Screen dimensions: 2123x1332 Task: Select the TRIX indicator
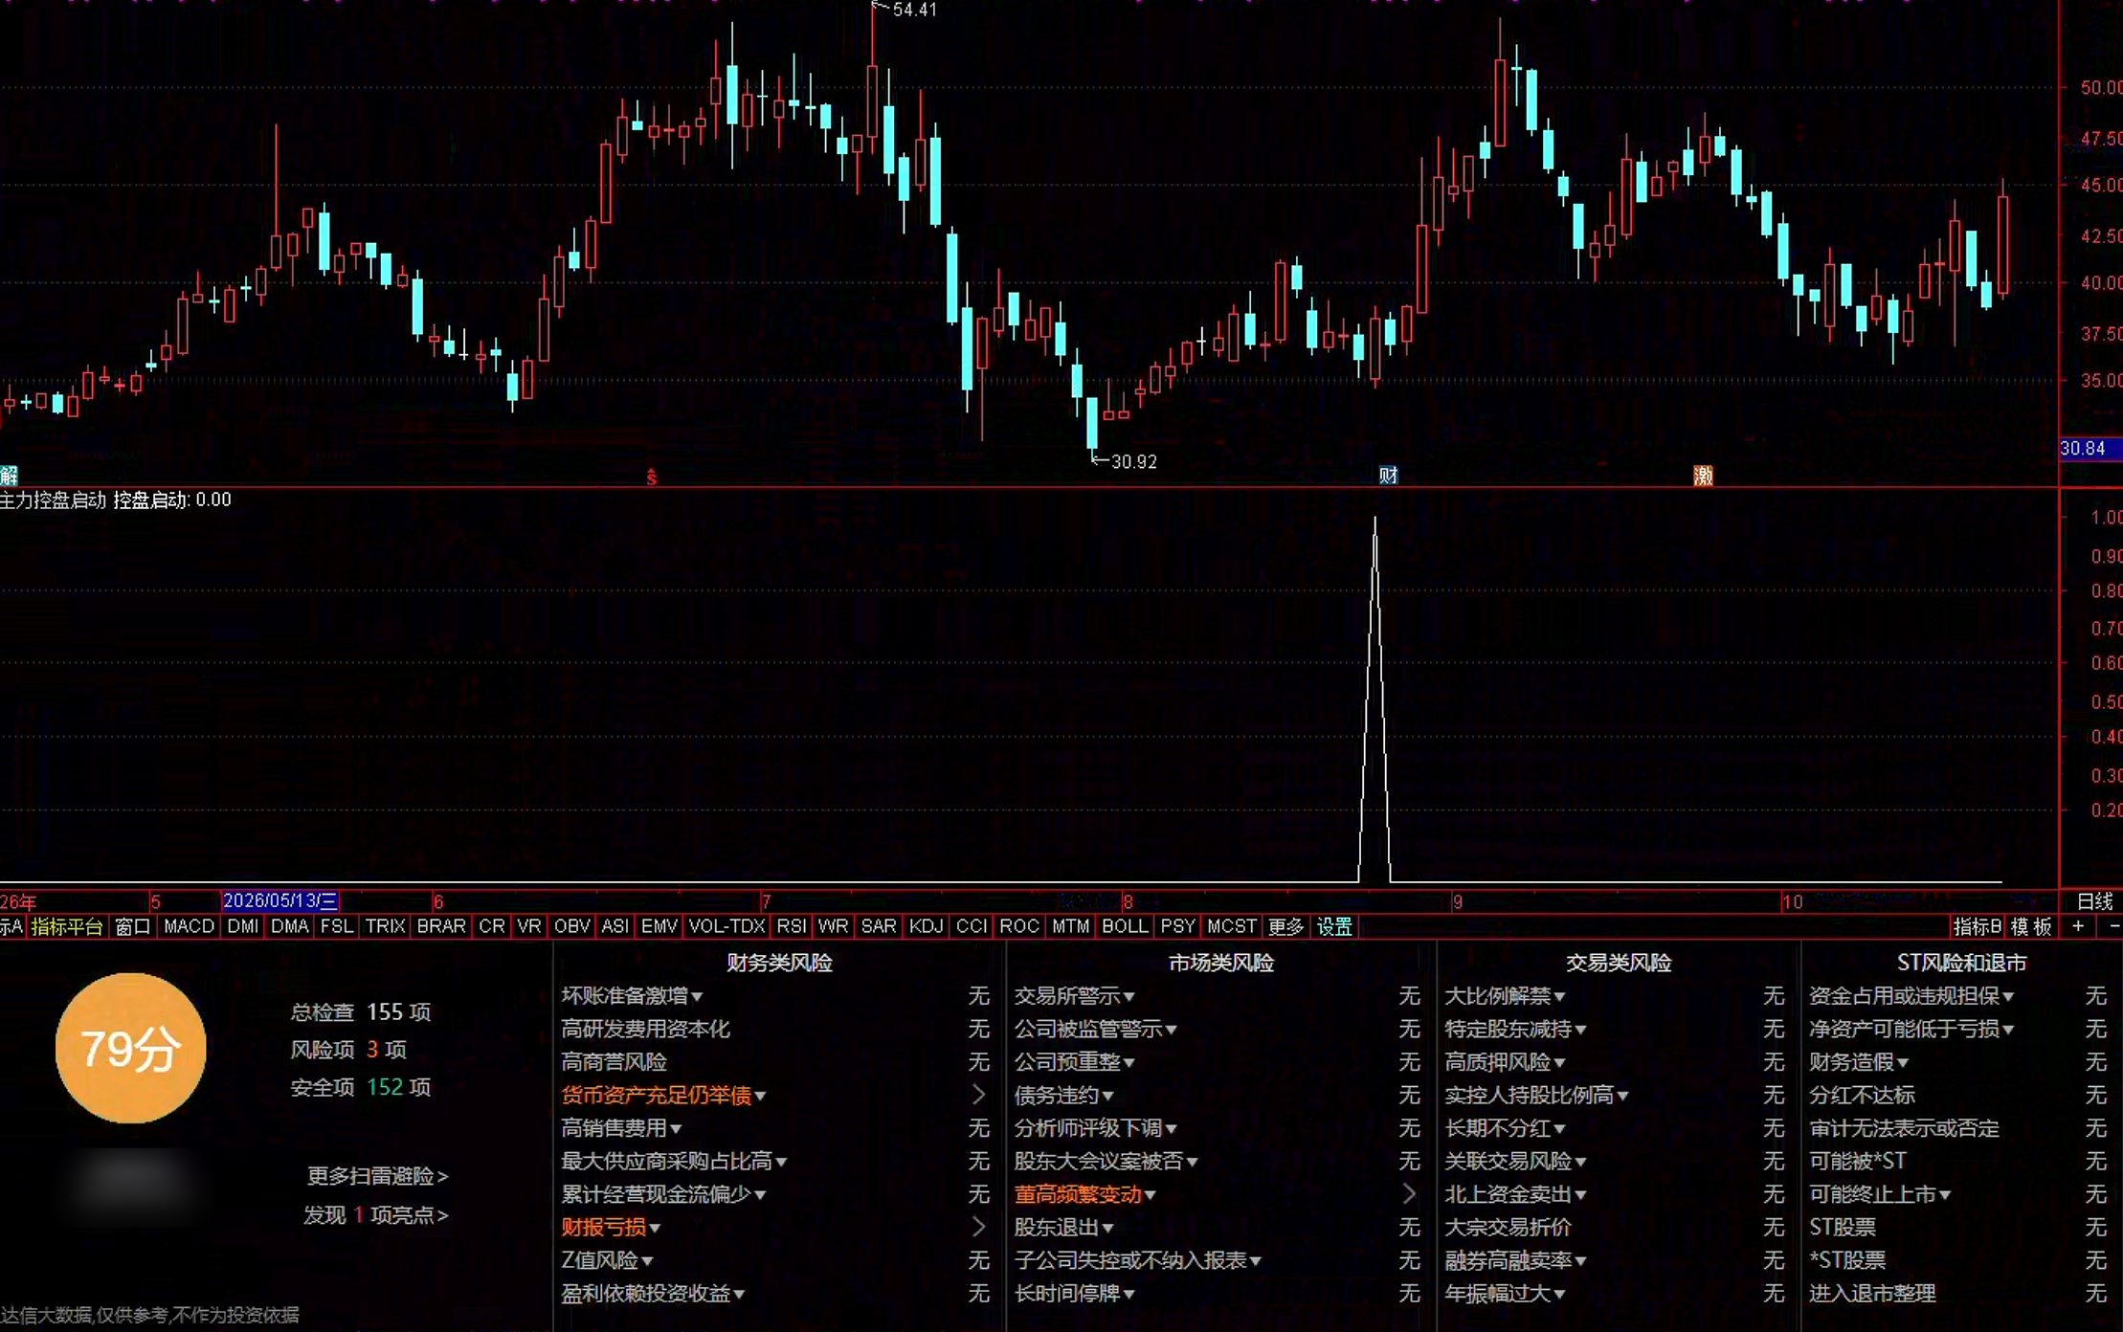pos(385,926)
